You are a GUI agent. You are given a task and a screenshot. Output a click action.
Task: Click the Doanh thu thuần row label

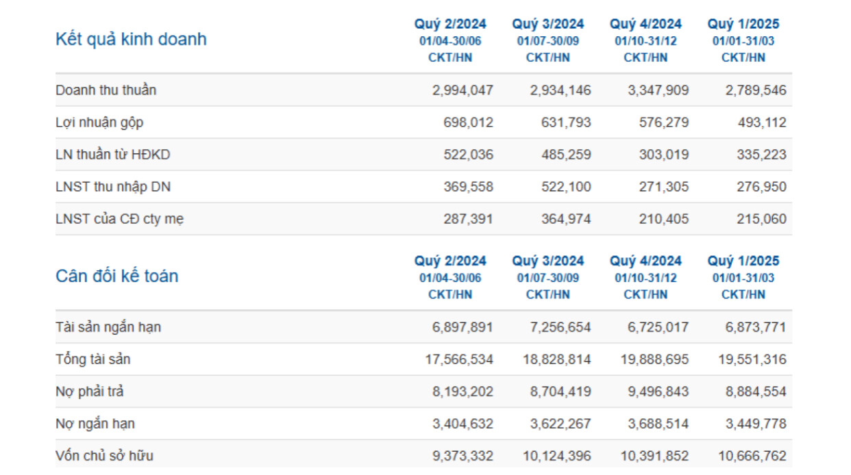(106, 90)
